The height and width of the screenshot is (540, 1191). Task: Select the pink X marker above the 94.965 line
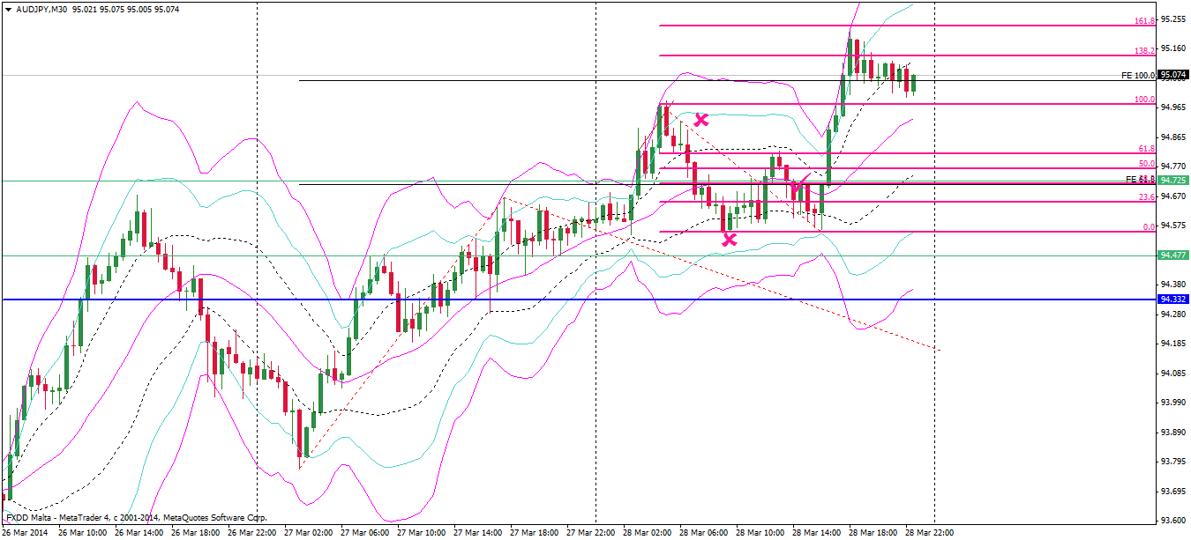(x=701, y=120)
